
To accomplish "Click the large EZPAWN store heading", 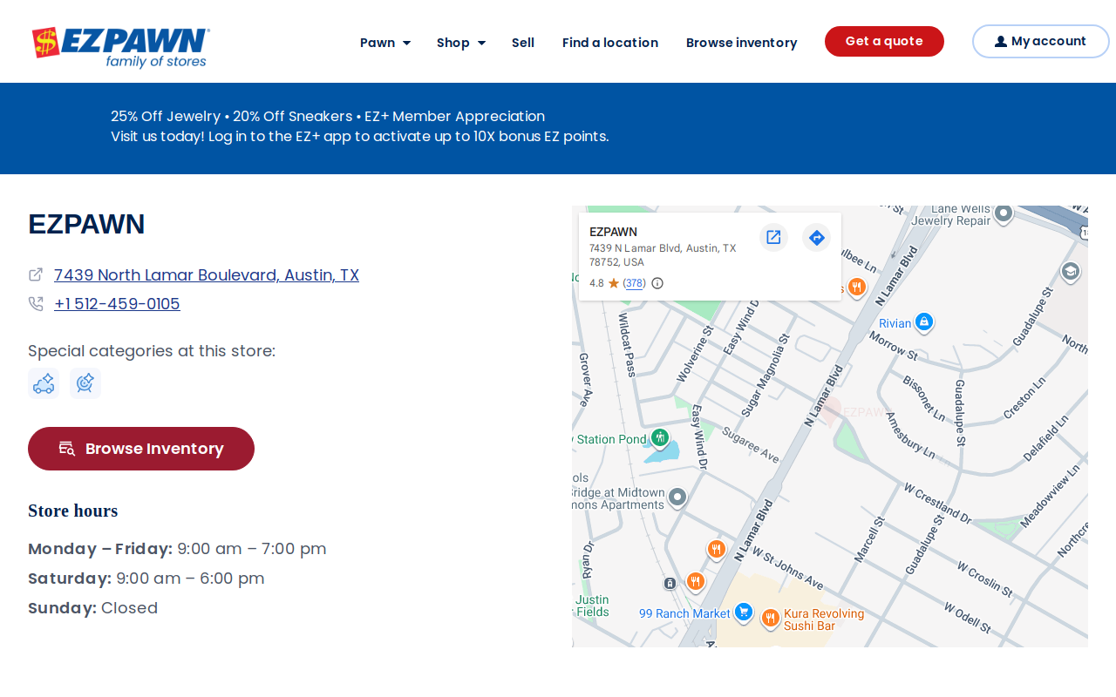I will click(x=86, y=225).
